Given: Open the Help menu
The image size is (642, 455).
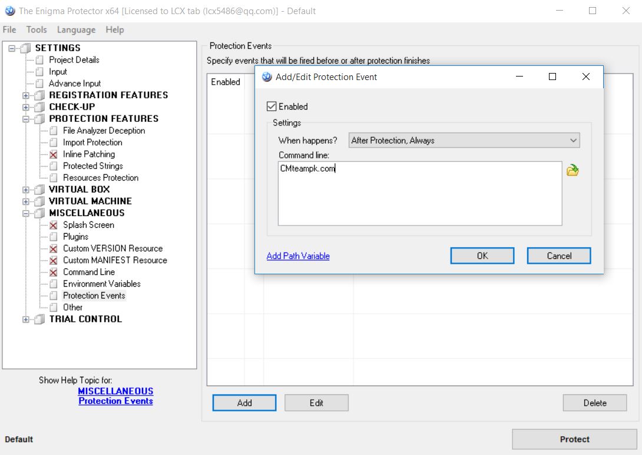Looking at the screenshot, I should pos(115,29).
